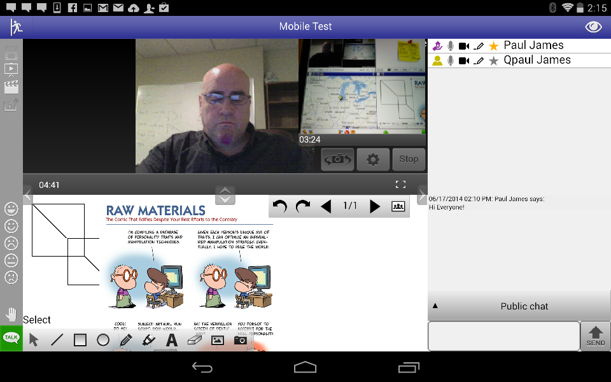Toggle presenter star for Qpaul James
This screenshot has height=382, width=611.
tap(494, 61)
